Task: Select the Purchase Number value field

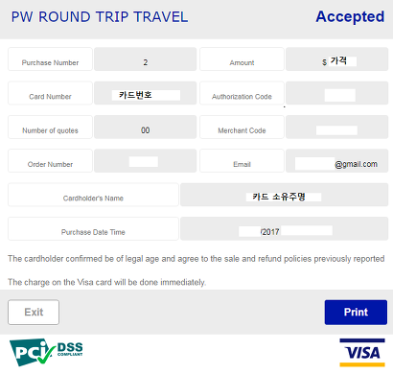Action: coord(146,59)
